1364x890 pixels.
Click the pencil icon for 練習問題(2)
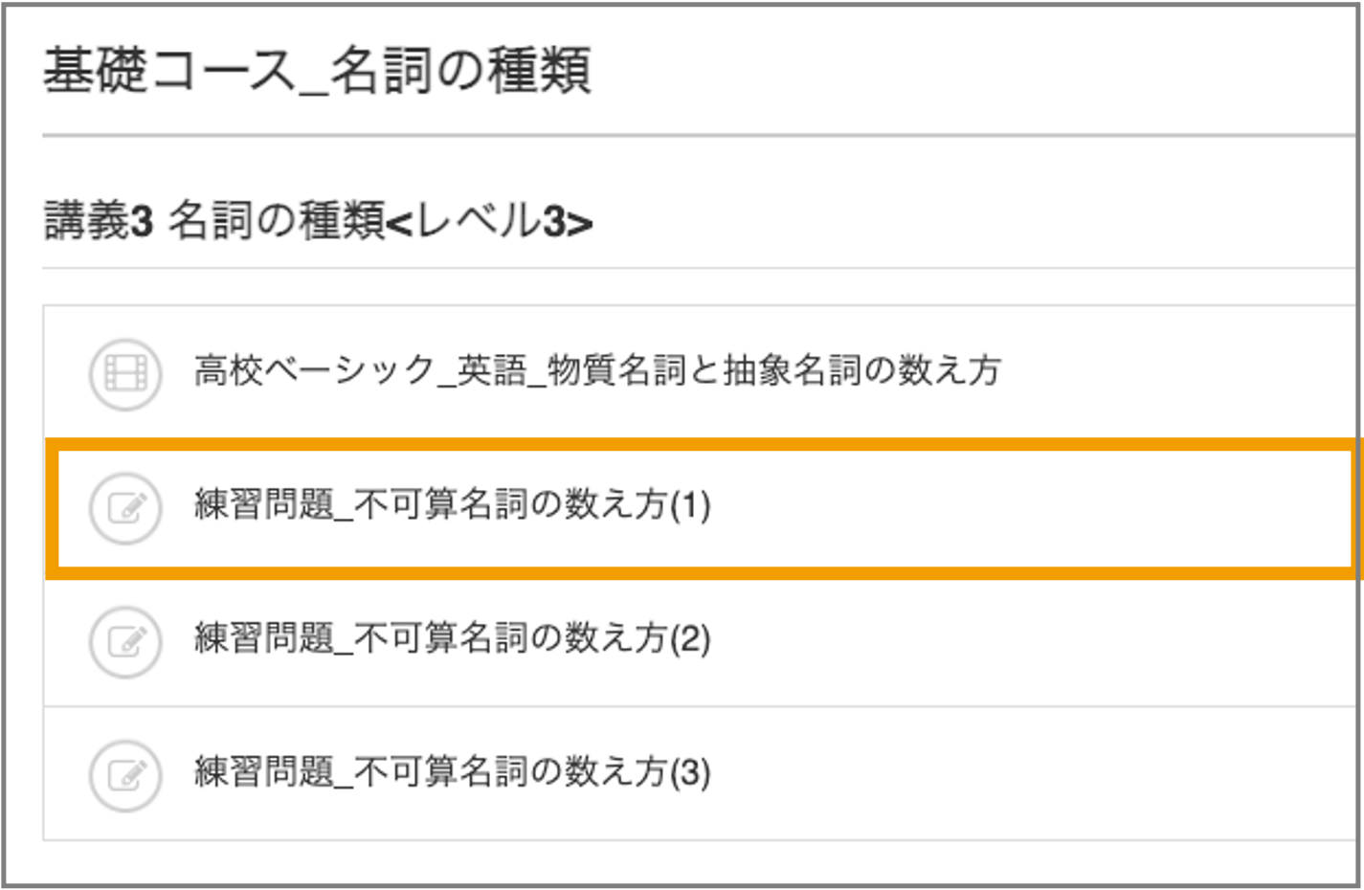125,641
